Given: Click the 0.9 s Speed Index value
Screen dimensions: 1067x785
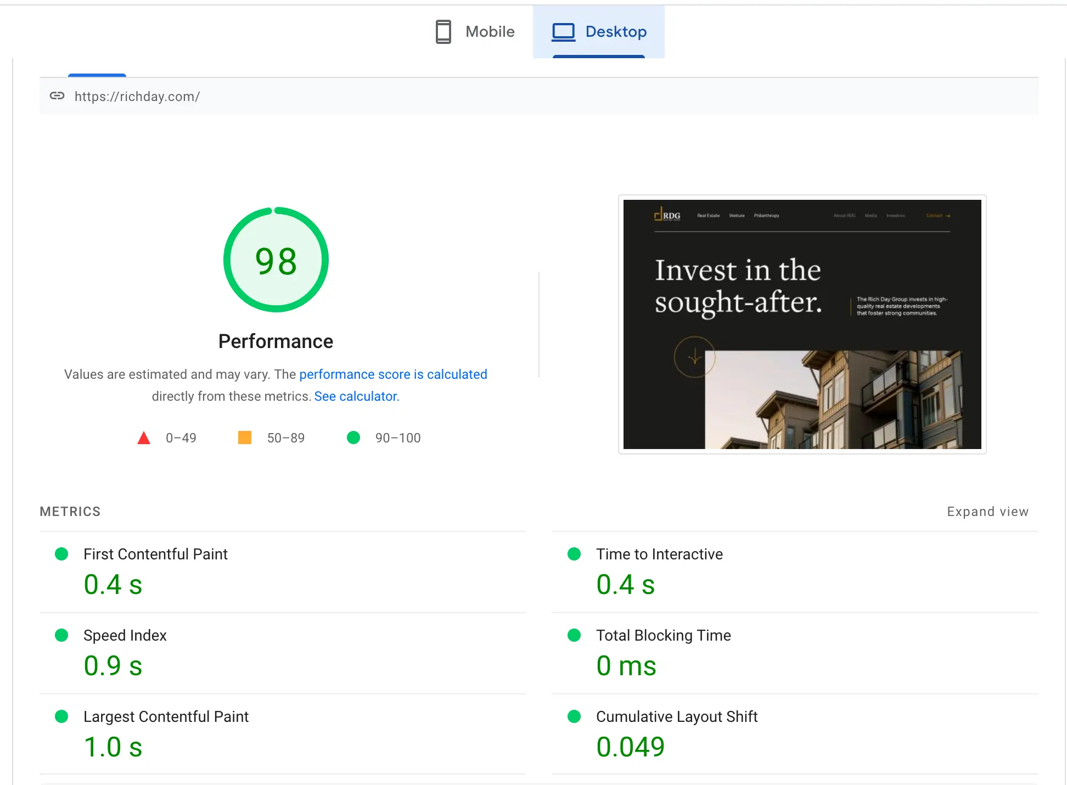Looking at the screenshot, I should 113,666.
